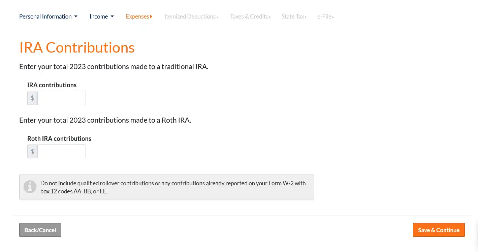Screen dimensions: 478x252
Task: Click the info icon in the notice box
Action: tap(30, 187)
